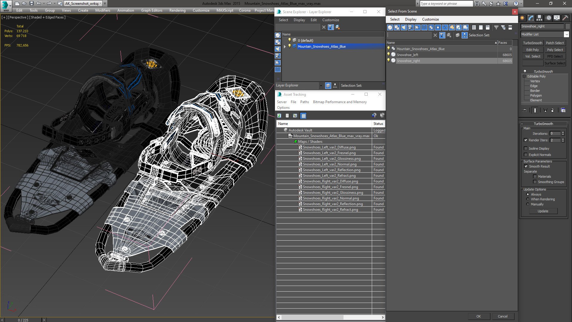572x322 pixels.
Task: Click Poly Select modifier button
Action: pyautogui.click(x=555, y=50)
